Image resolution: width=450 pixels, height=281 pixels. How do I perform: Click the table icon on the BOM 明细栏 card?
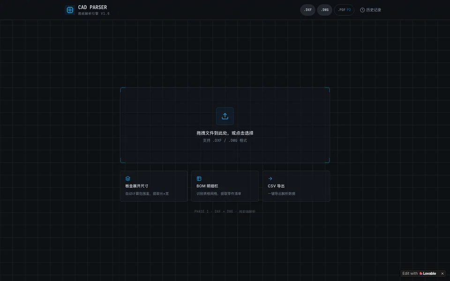click(199, 178)
